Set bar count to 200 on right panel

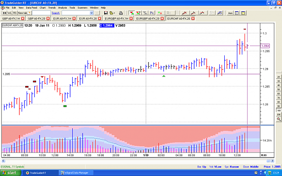(x=278, y=114)
